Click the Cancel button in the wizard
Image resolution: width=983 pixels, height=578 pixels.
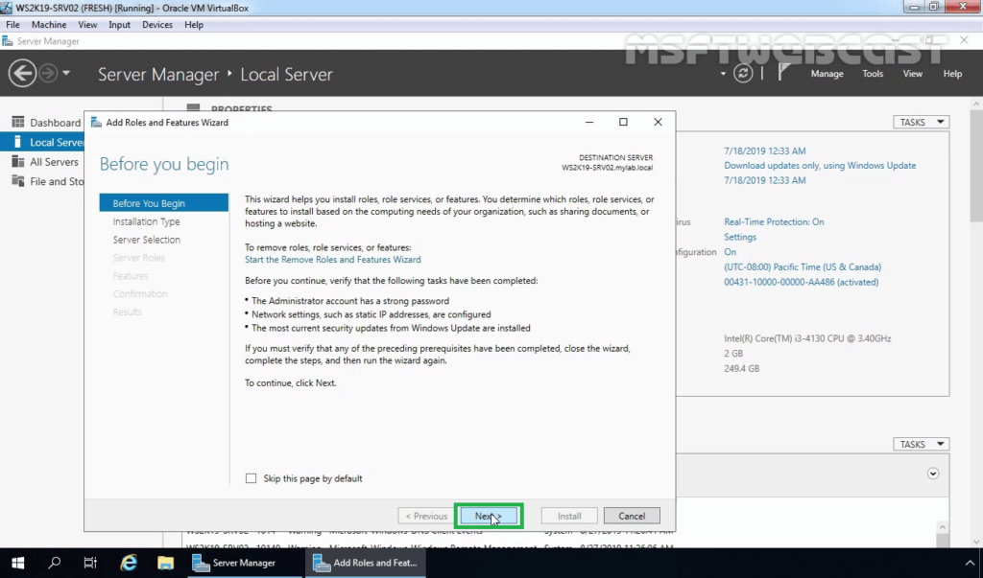point(632,516)
